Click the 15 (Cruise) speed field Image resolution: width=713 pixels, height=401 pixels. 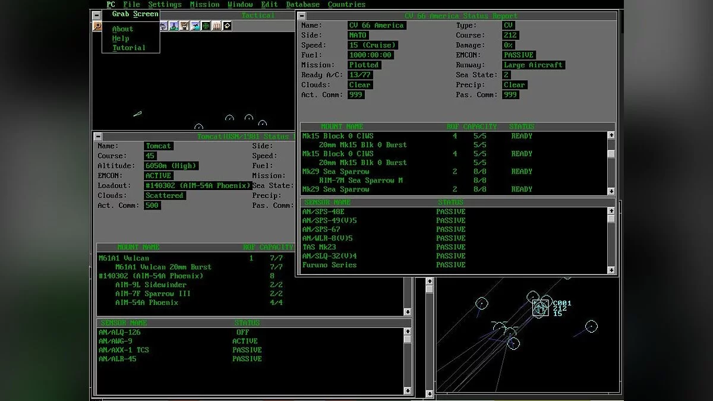pos(373,45)
